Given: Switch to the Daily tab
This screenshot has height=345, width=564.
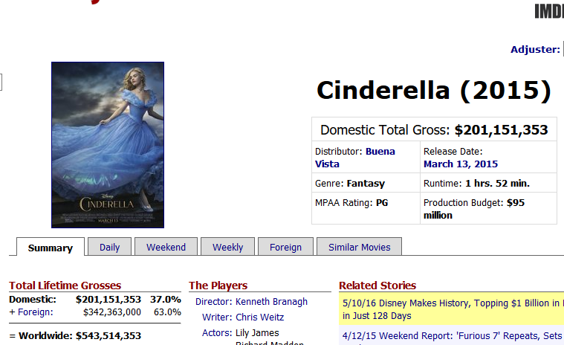Looking at the screenshot, I should coord(110,247).
